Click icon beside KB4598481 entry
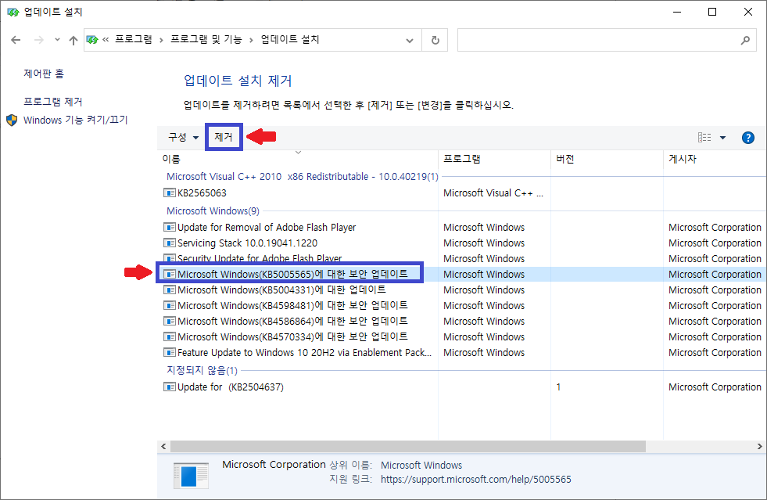The width and height of the screenshot is (767, 500). point(169,306)
